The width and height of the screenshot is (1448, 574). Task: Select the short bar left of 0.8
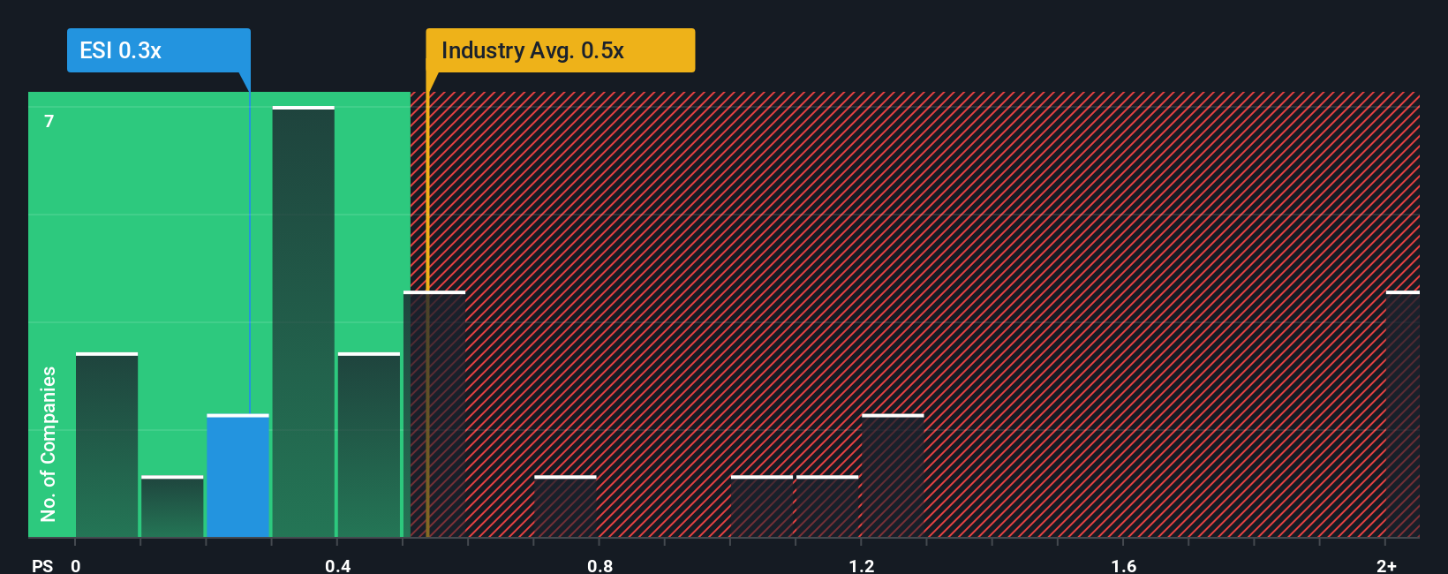pyautogui.click(x=565, y=507)
